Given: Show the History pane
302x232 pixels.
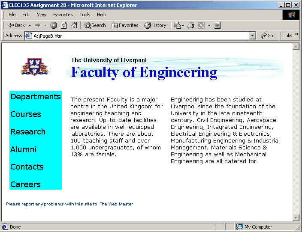Looking at the screenshot, I should tap(155, 25).
